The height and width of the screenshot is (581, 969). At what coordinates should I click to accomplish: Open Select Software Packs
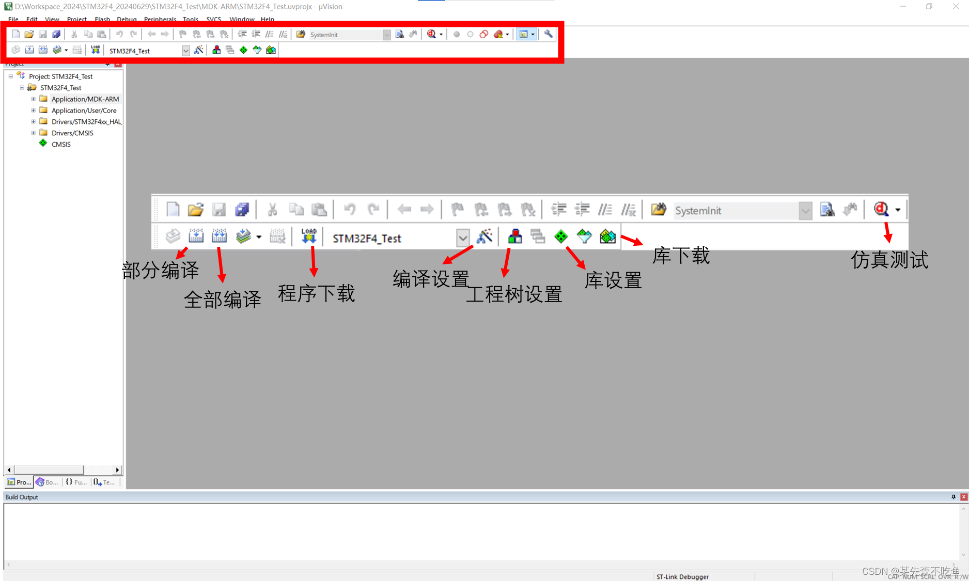click(257, 50)
